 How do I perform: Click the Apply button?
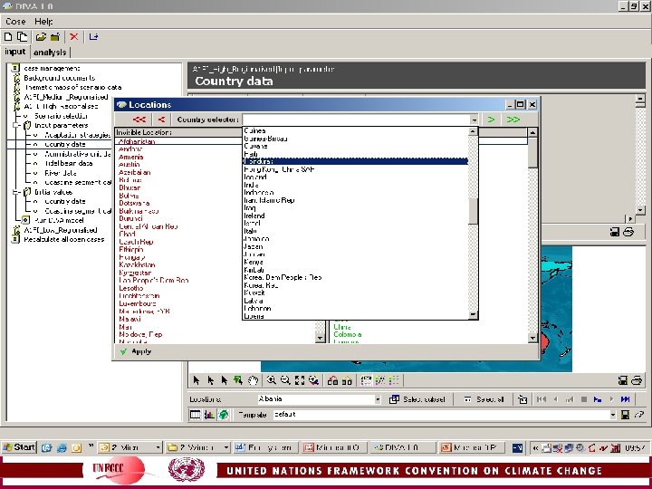click(x=136, y=351)
